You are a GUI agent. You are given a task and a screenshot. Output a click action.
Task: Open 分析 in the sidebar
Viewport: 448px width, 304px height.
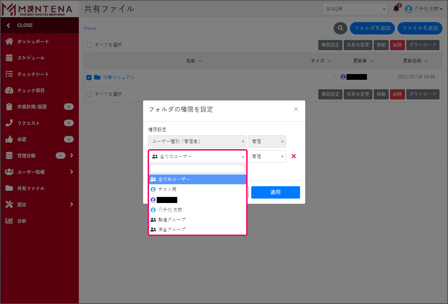click(x=22, y=221)
